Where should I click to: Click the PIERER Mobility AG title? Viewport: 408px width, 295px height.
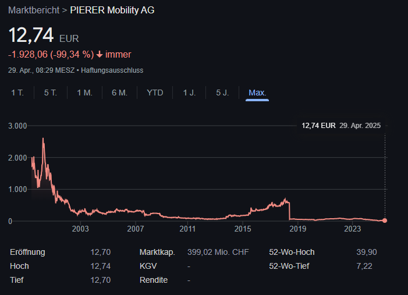point(112,10)
